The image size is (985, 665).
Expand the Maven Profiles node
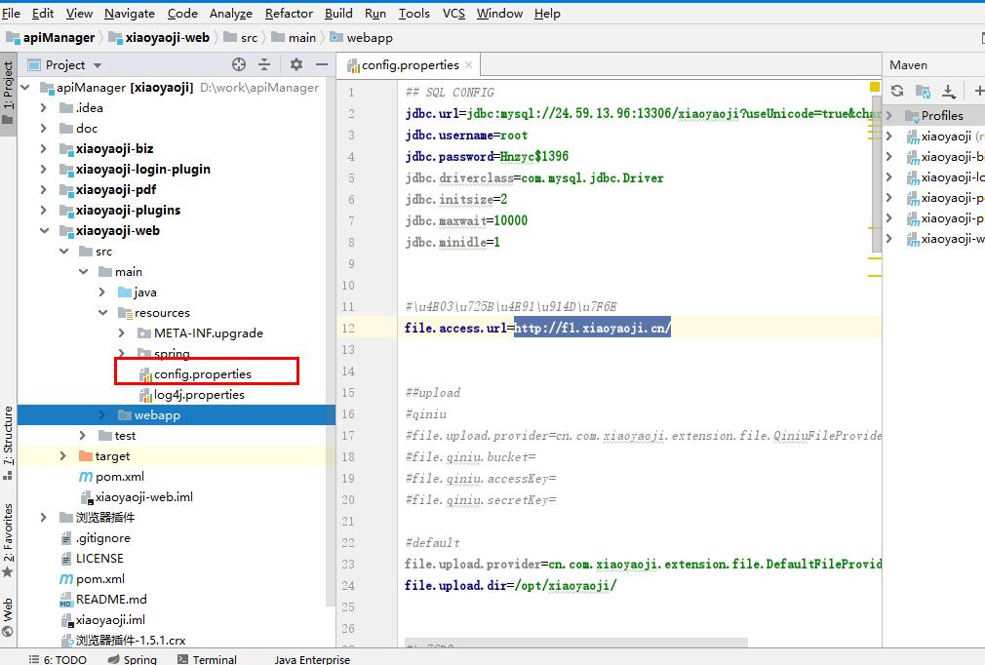(x=888, y=115)
